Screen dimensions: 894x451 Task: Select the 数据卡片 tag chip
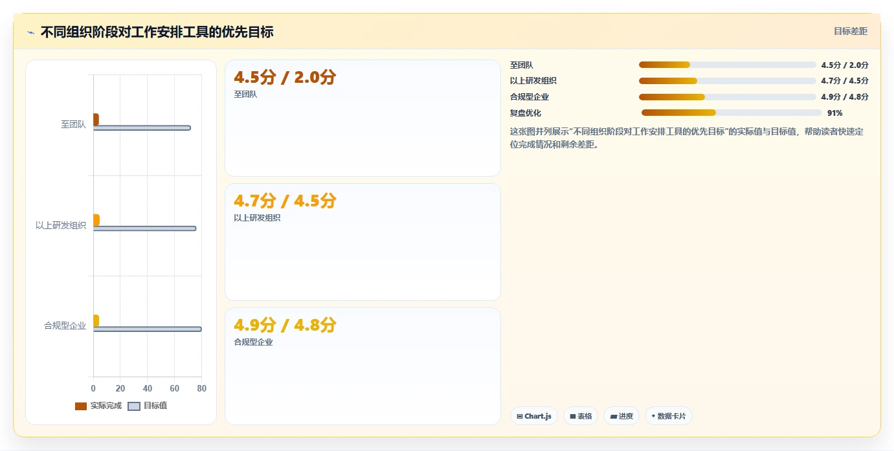pyautogui.click(x=669, y=416)
